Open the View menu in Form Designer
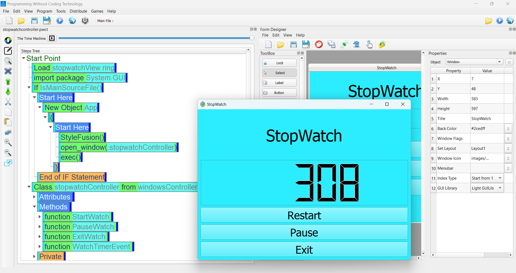The width and height of the screenshot is (516, 273). tap(287, 35)
